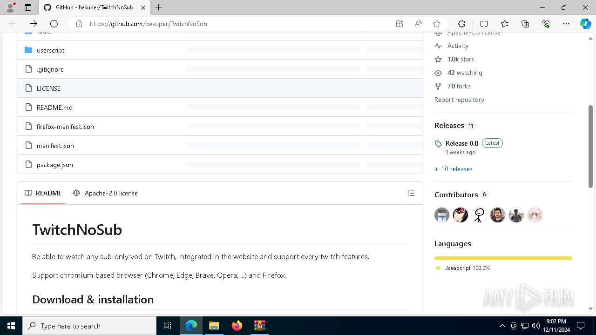Click the browser Forward arrow
The height and width of the screenshot is (335, 596).
point(34,24)
